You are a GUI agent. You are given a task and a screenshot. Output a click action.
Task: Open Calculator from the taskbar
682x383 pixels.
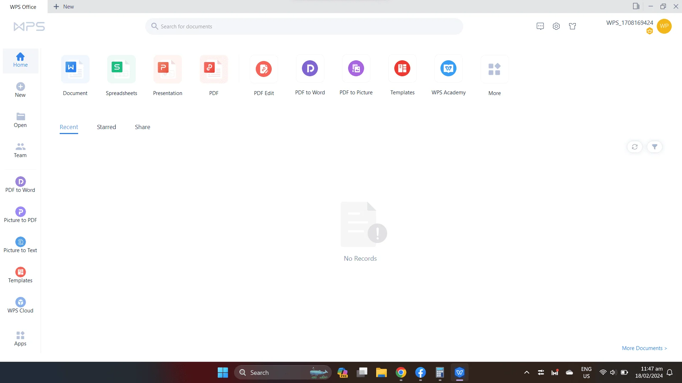[440, 373]
